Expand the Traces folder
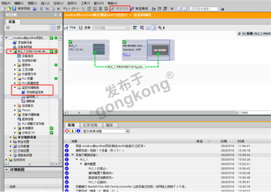This screenshot has width=271, height=192. 15,110
